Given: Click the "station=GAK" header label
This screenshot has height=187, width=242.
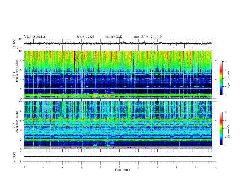Looking at the screenshot, I should click(x=113, y=37).
